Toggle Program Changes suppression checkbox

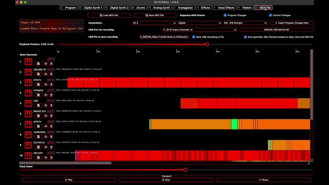(225, 15)
